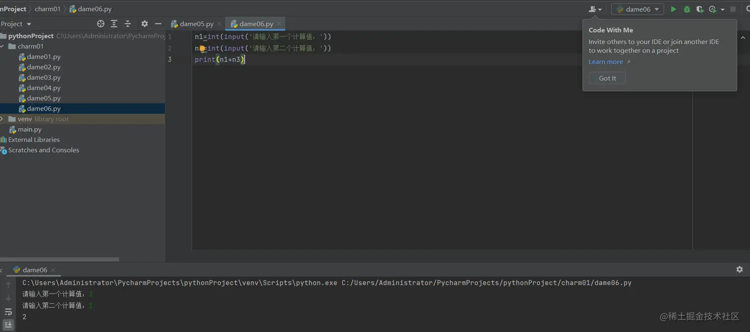Expand all items in Project tree

114,24
